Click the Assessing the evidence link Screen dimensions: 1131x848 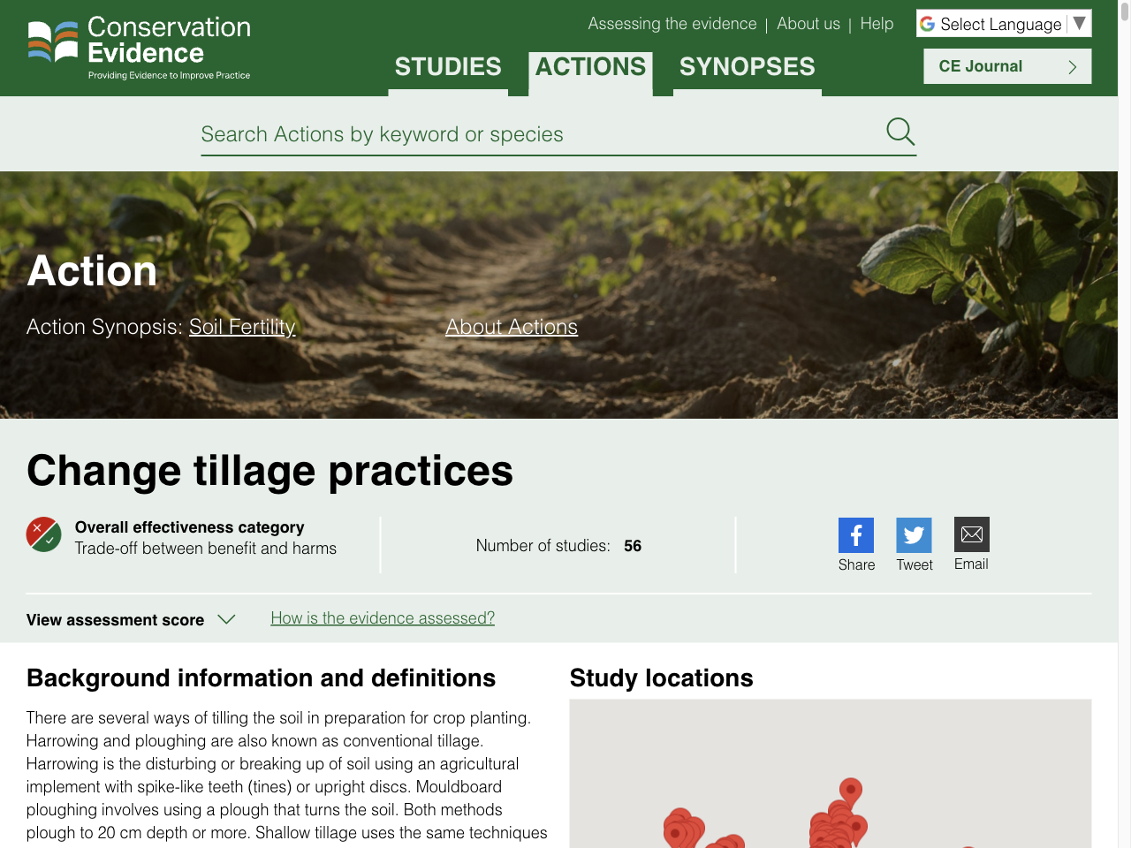[x=672, y=24]
